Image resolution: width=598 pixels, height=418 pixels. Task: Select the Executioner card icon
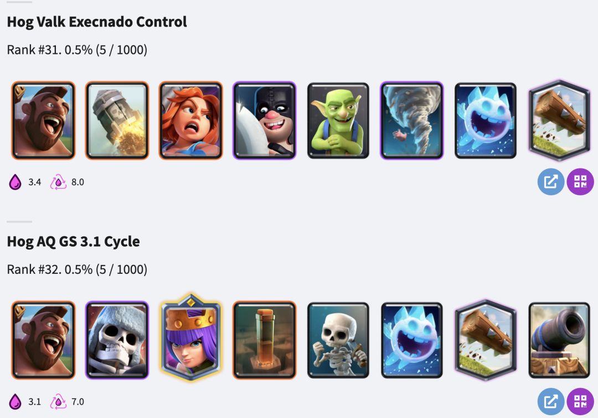pyautogui.click(x=264, y=120)
